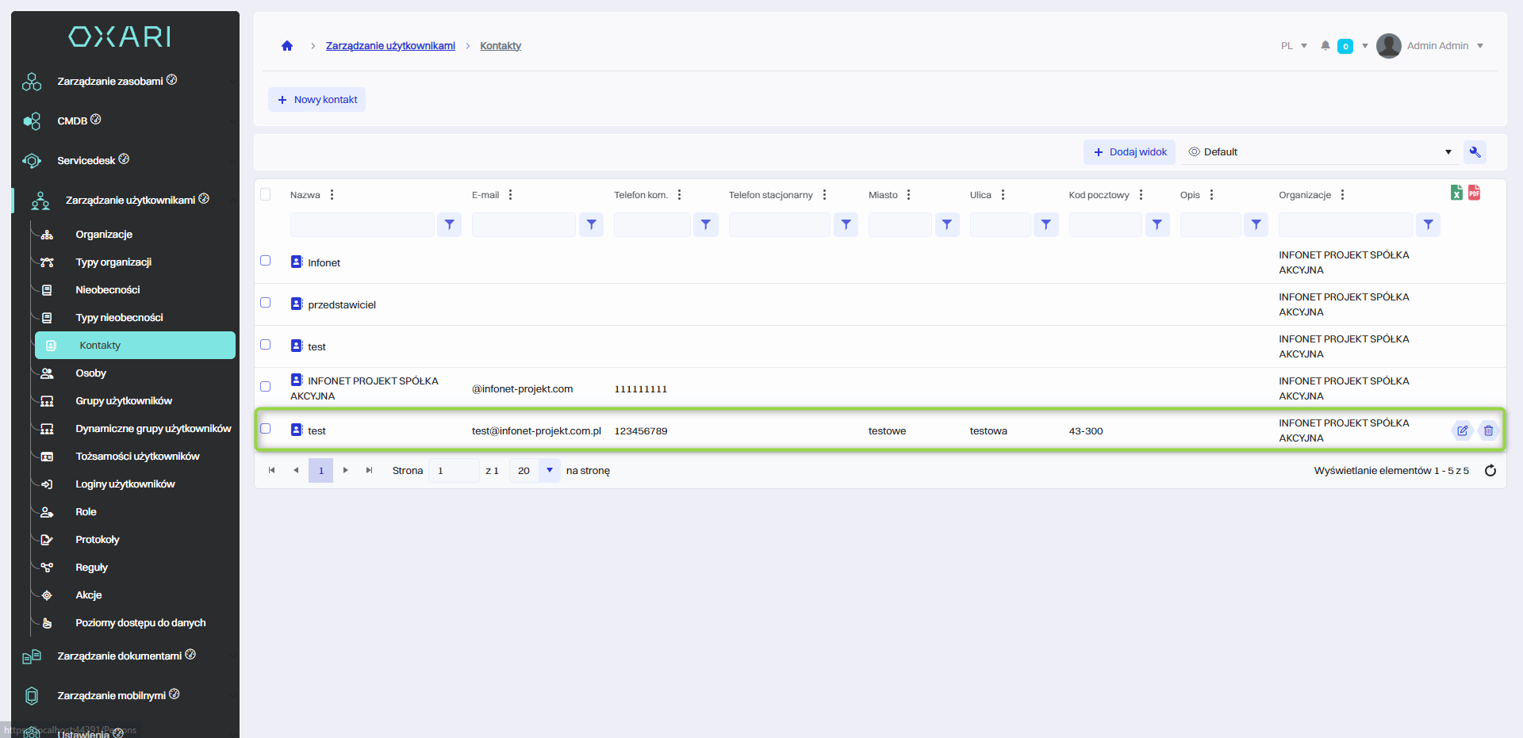Click the Nowy kontakt button
The image size is (1523, 738).
click(316, 100)
